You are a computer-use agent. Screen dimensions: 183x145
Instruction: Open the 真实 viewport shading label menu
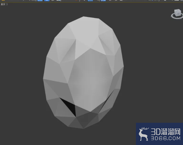coord(3,4)
